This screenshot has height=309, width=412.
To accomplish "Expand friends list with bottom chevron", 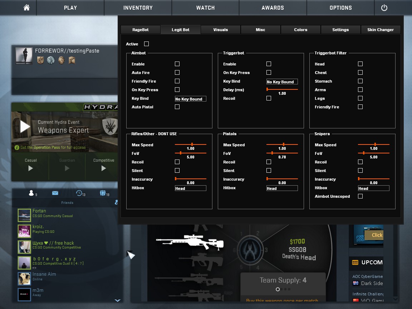I will tap(117, 300).
